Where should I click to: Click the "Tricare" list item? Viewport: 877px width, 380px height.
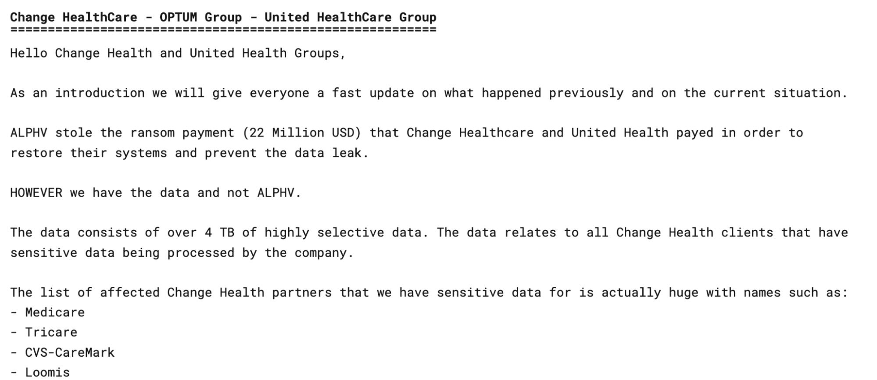coord(51,333)
